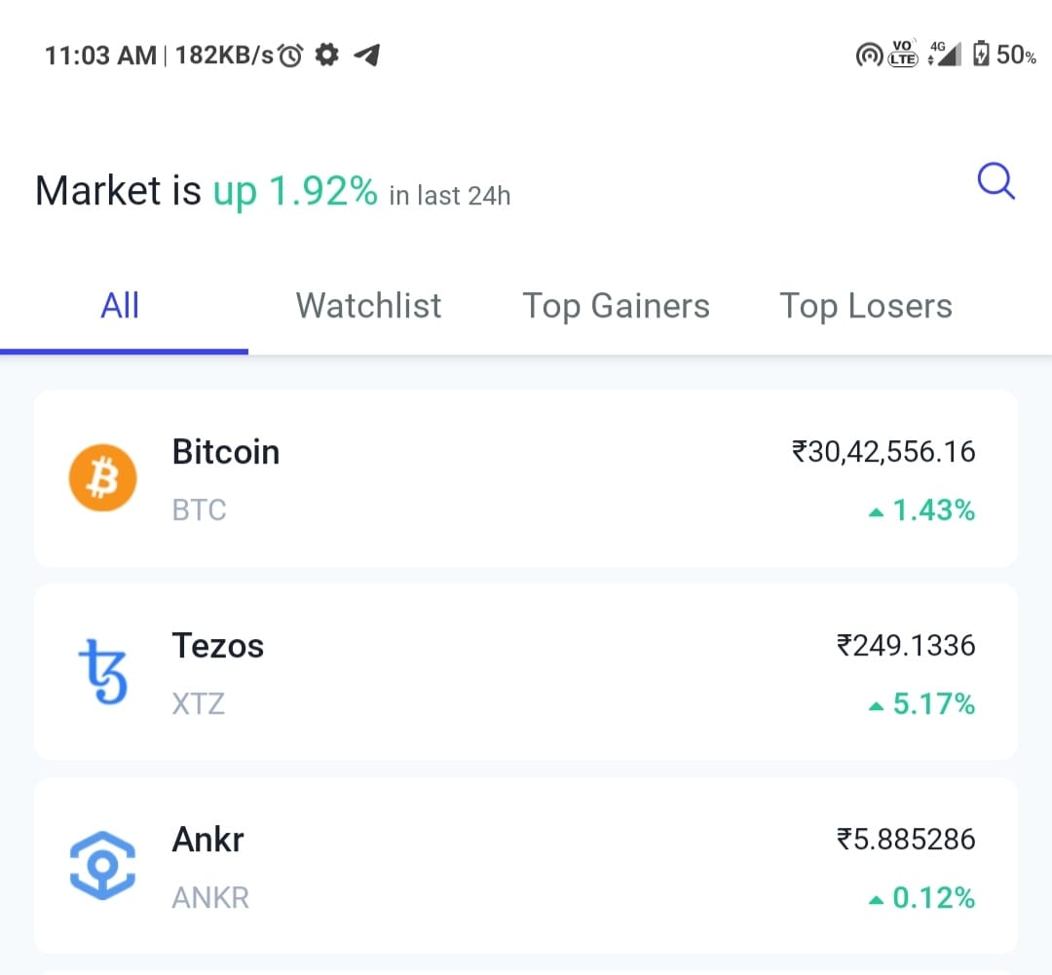
Task: Tap the hotspot status icon
Action: pyautogui.click(x=868, y=56)
